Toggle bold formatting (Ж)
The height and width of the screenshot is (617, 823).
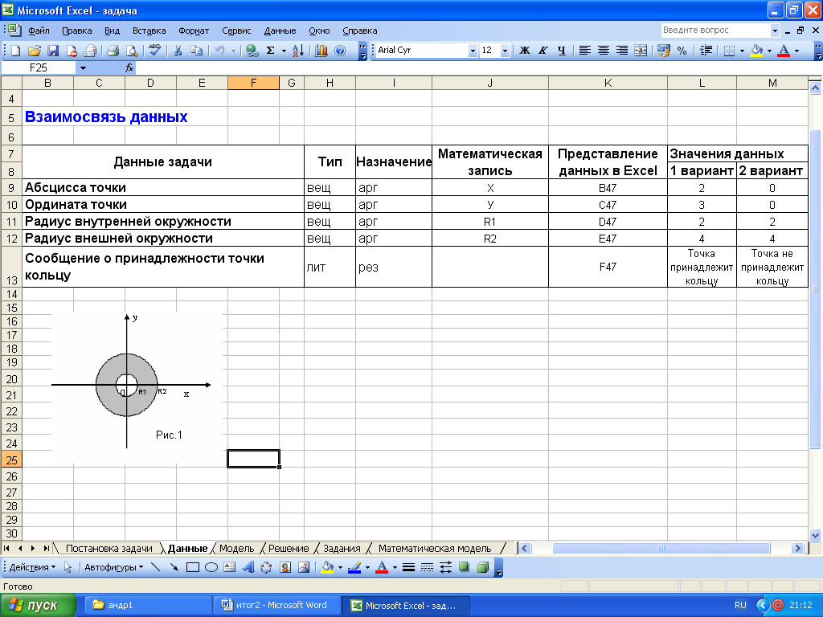tap(524, 50)
